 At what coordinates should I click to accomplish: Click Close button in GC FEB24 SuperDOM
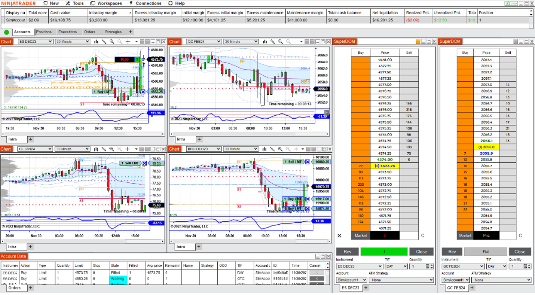(x=520, y=252)
